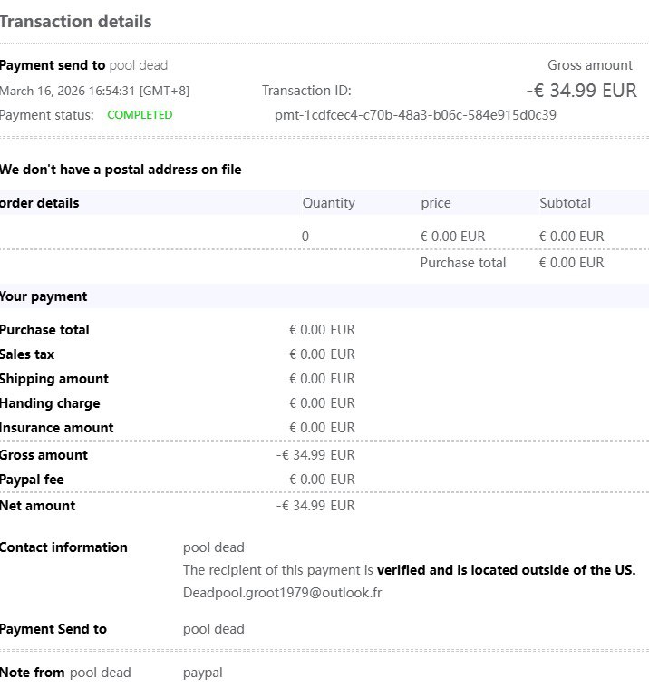Click the Subtotal column header

(565, 203)
